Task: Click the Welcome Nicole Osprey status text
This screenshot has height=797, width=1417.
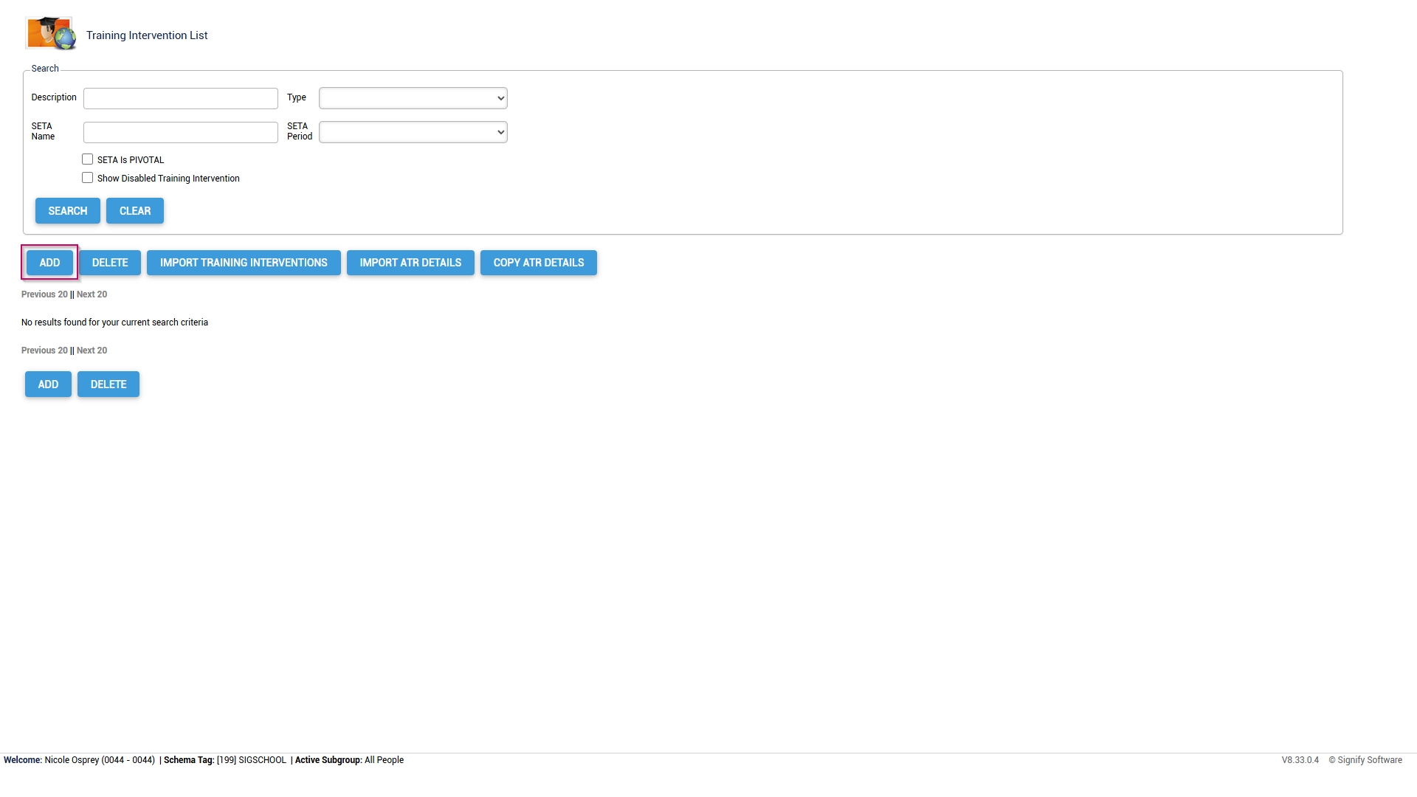Action: 79,760
